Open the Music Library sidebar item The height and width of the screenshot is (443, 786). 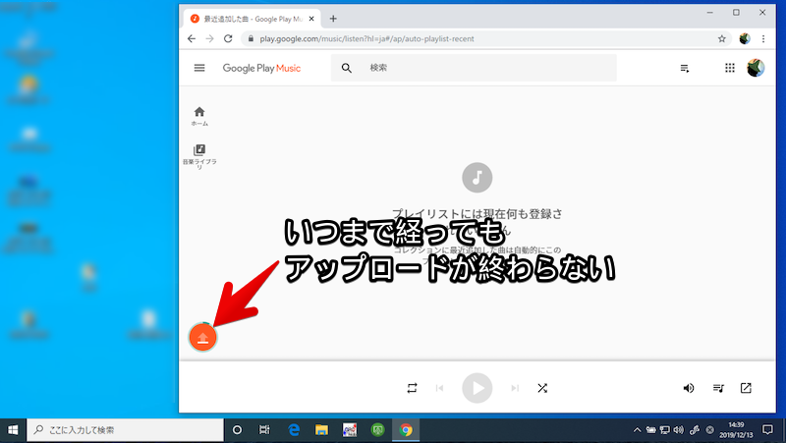[x=199, y=150]
